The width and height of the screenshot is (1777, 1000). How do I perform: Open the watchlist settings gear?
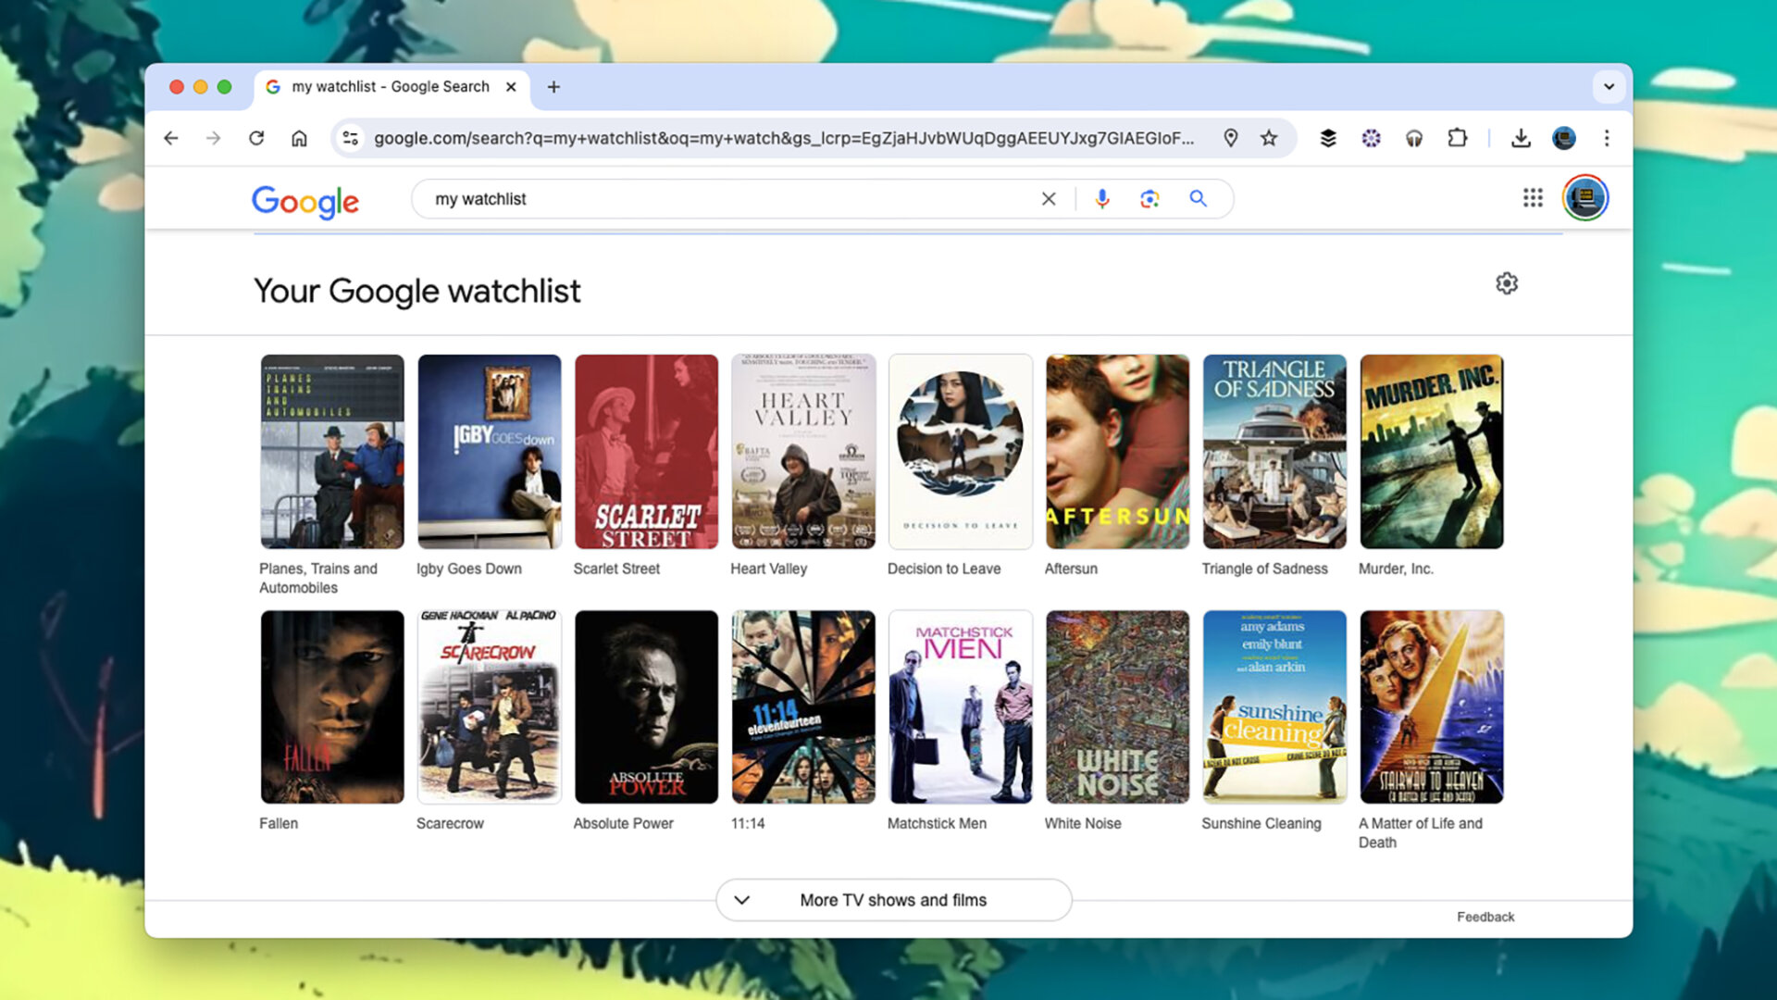tap(1507, 283)
